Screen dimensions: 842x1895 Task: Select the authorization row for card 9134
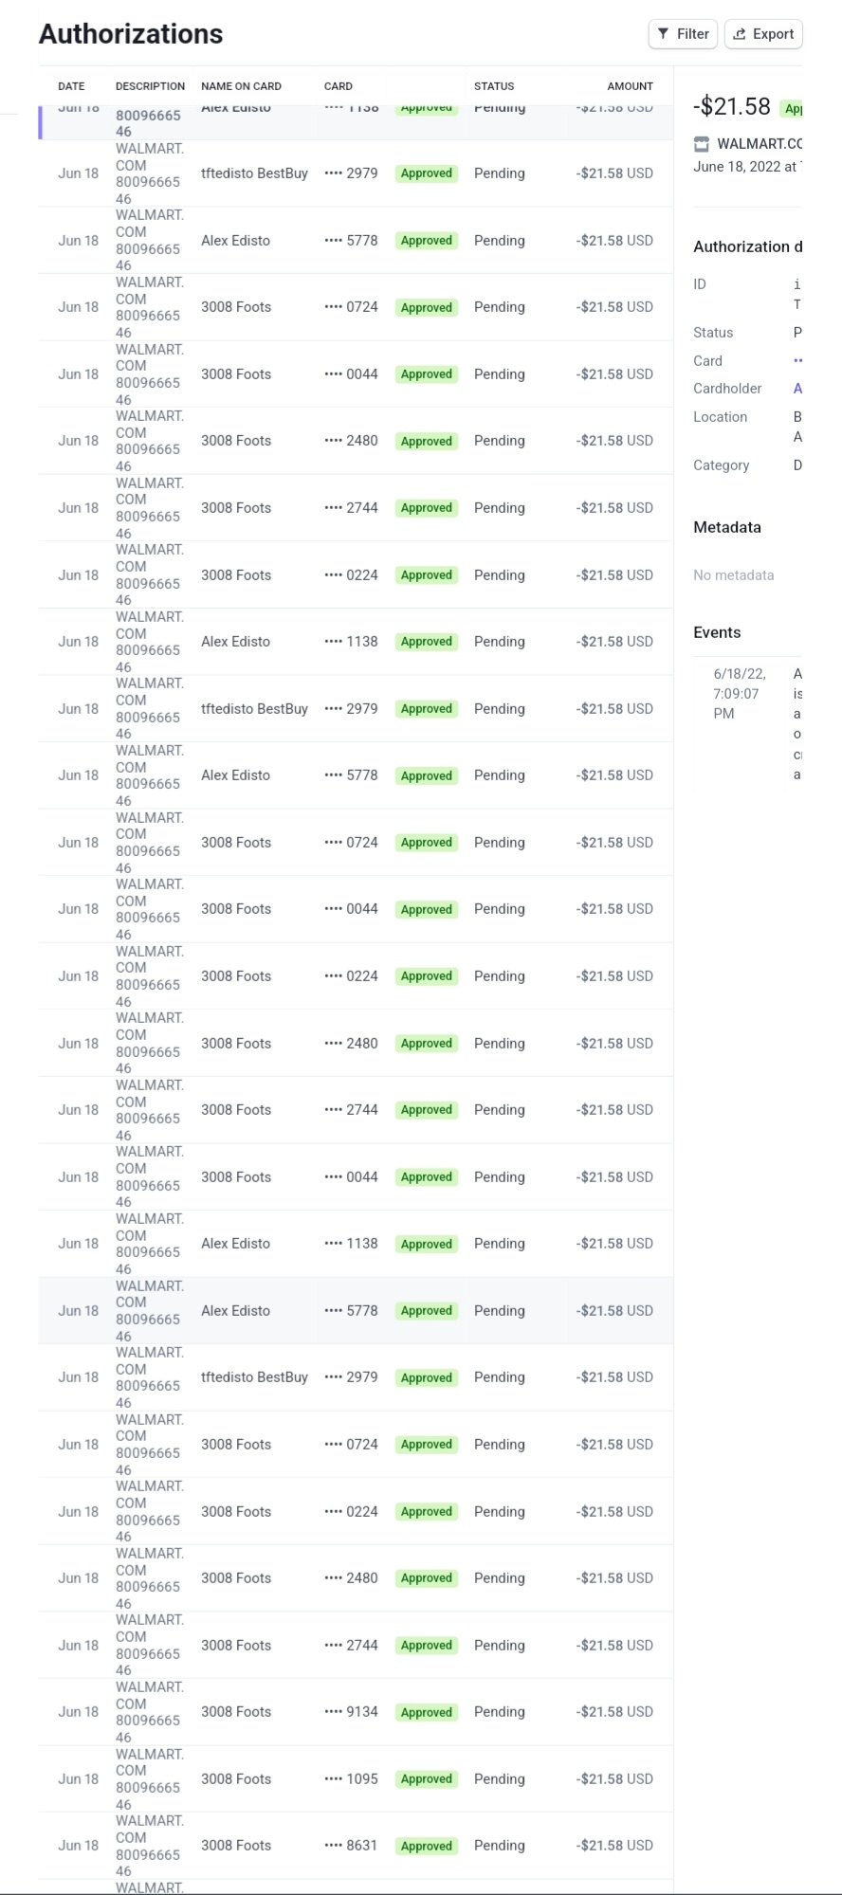coord(356,1712)
